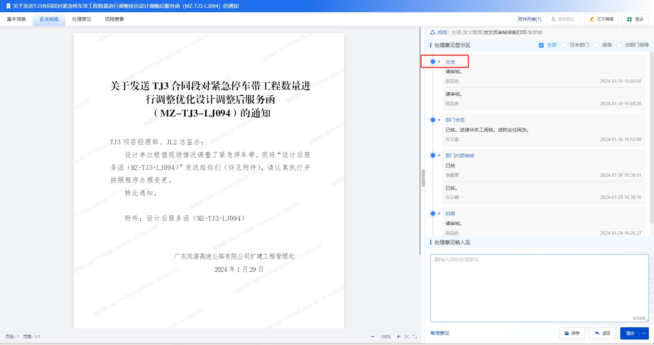Click the 0/1000 character counter
Viewport: 654px width, 345px height.
pyautogui.click(x=639, y=318)
